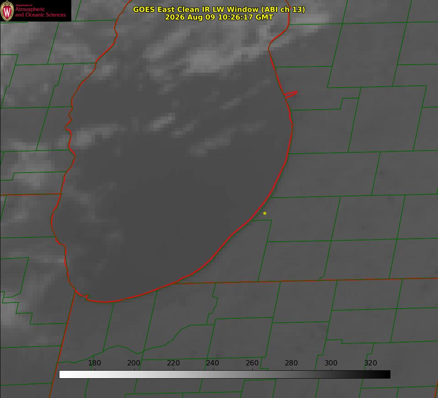Click the mid-gray center of the colorbar

tap(225, 374)
